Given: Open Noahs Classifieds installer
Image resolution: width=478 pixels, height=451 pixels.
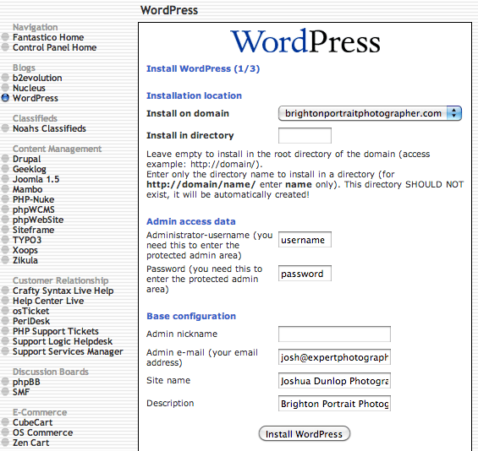Looking at the screenshot, I should coord(49,128).
